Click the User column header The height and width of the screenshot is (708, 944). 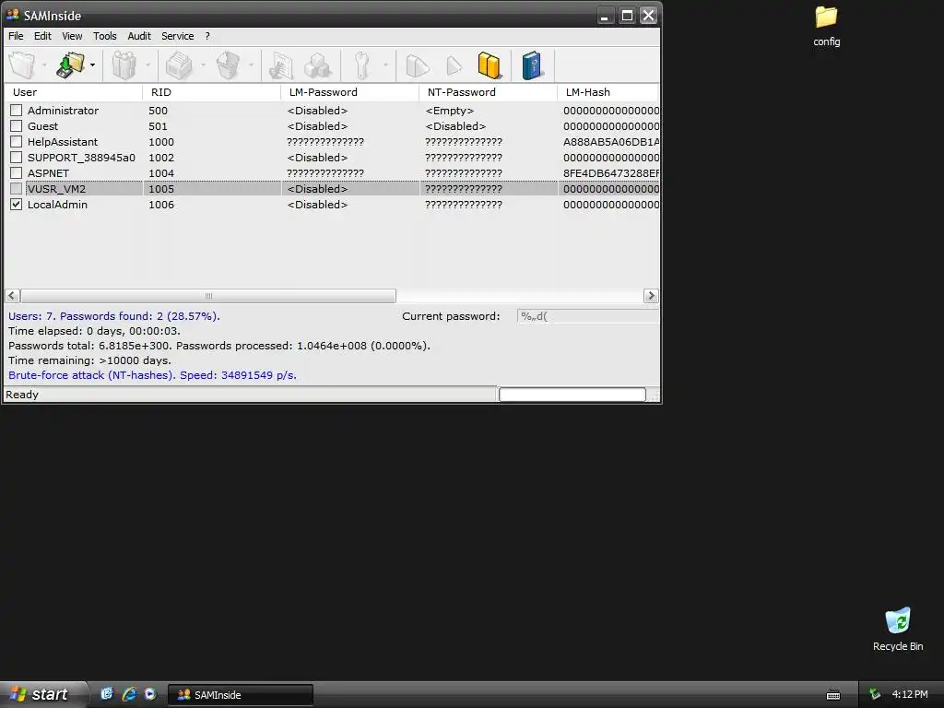74,92
